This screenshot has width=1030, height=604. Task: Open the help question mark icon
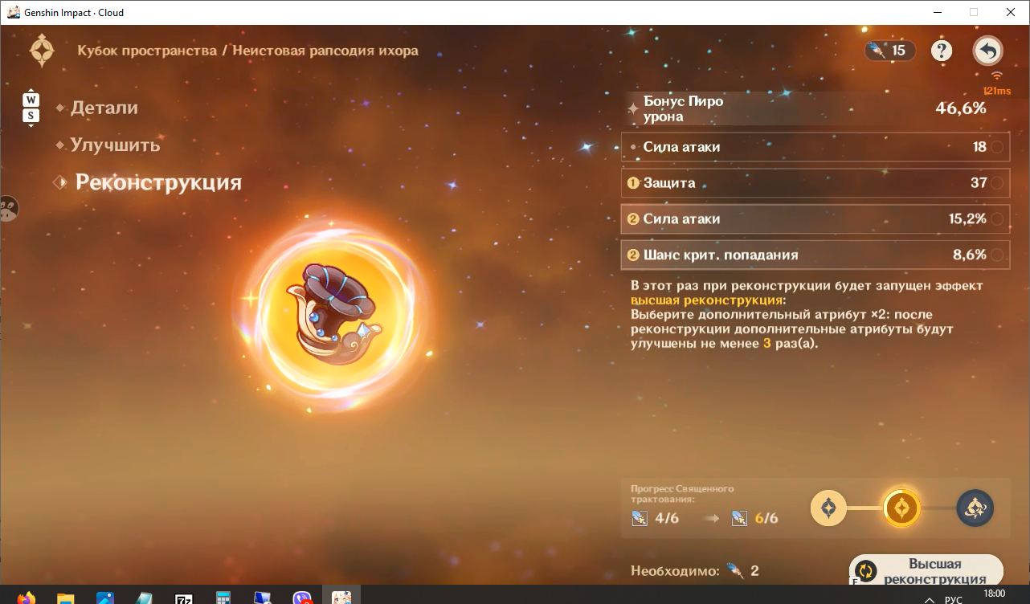point(942,51)
